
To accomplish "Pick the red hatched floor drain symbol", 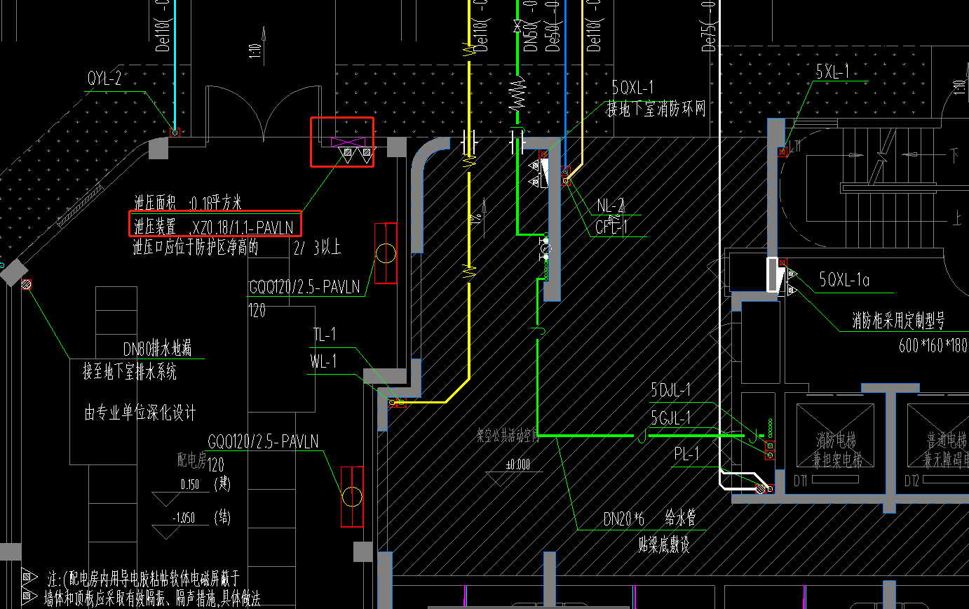I will 27,284.
